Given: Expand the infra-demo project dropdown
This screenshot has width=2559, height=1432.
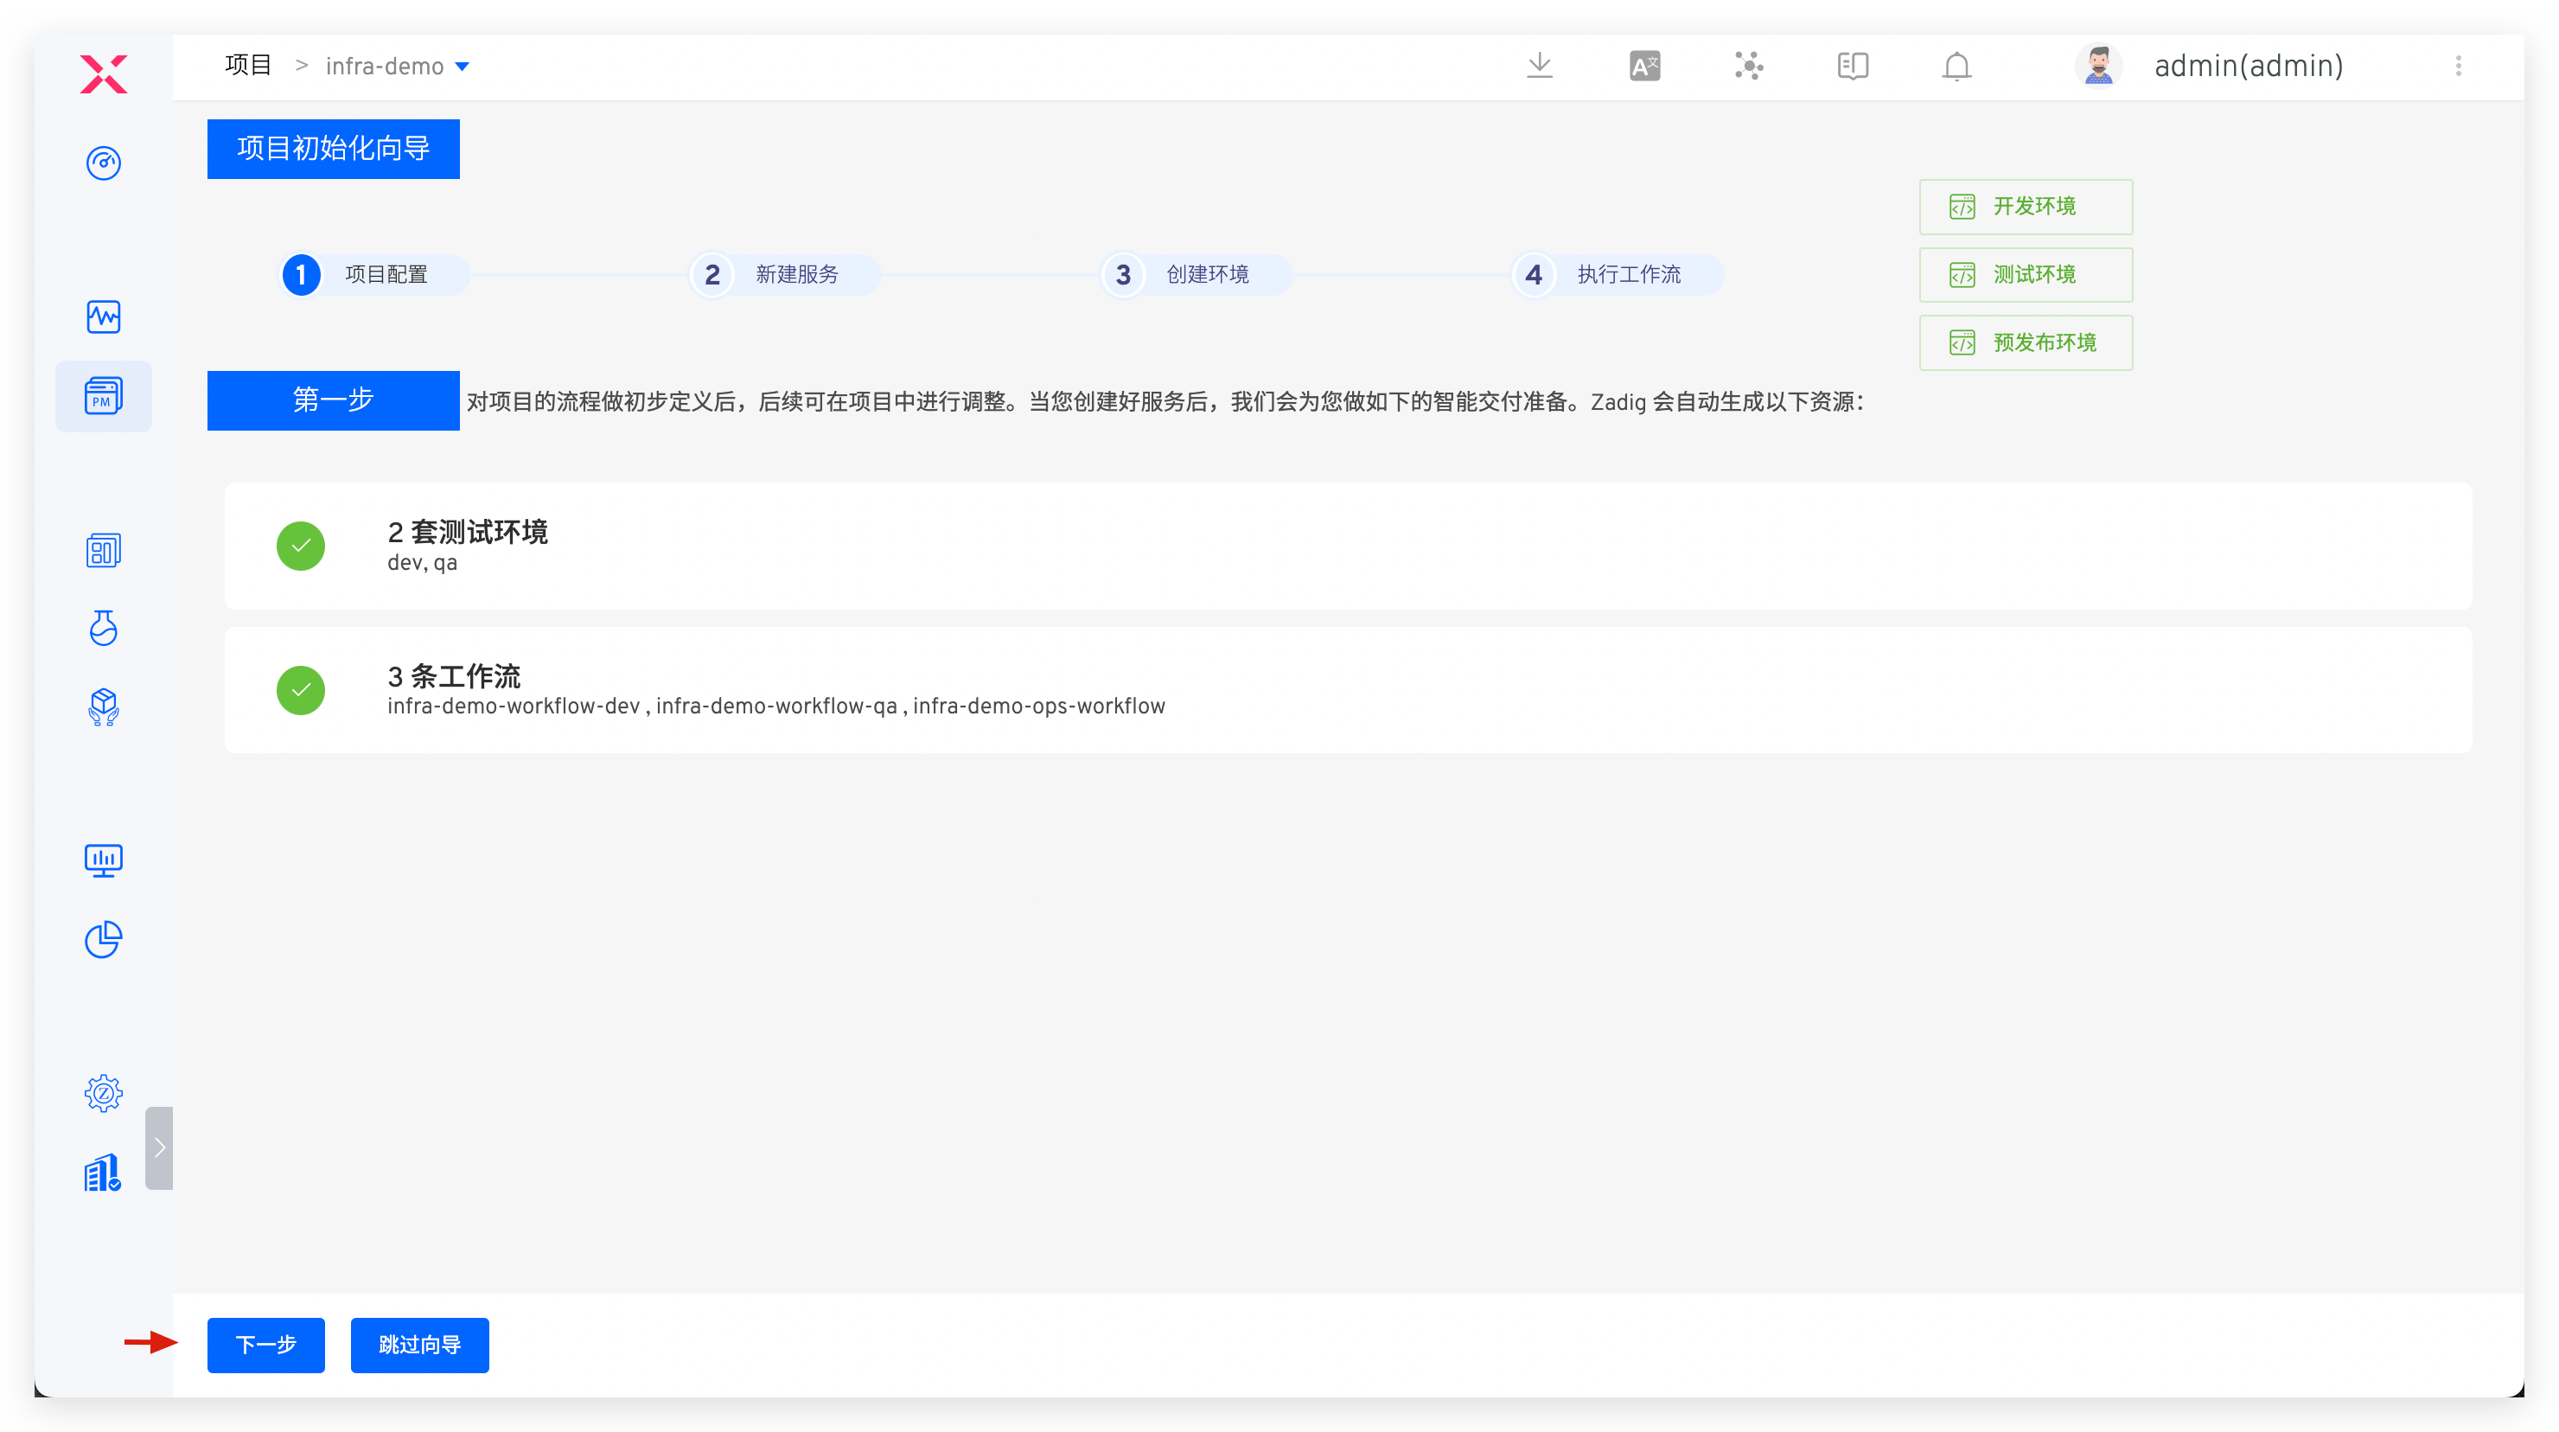Looking at the screenshot, I should [462, 67].
